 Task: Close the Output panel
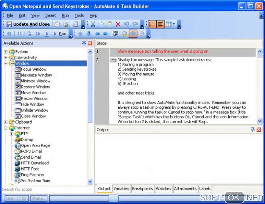coord(259,130)
